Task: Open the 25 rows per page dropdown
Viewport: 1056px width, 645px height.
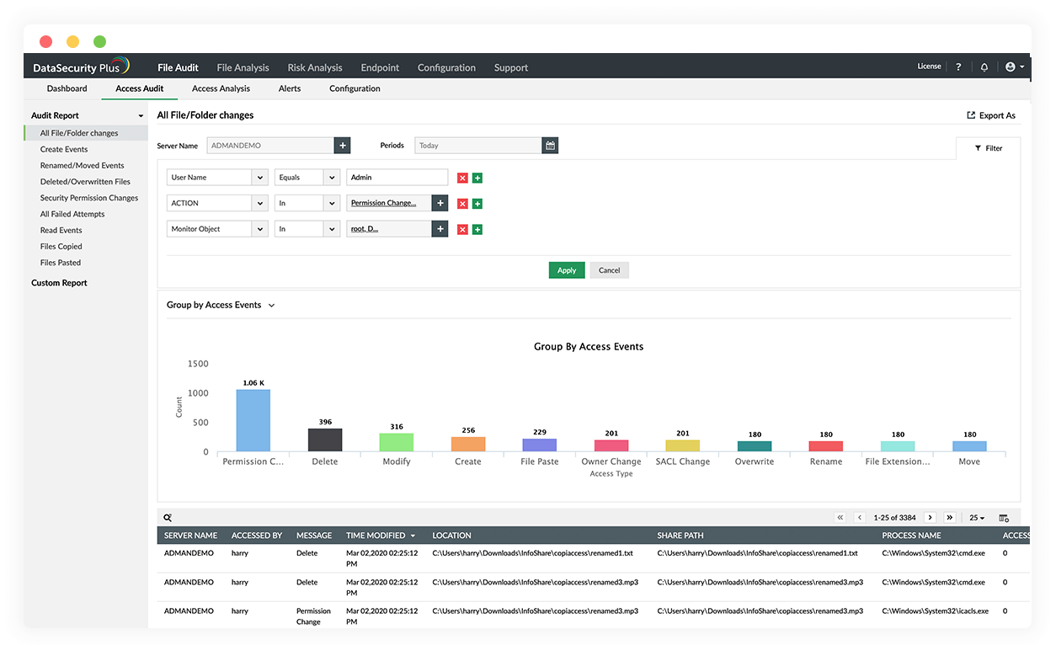Action: point(977,518)
